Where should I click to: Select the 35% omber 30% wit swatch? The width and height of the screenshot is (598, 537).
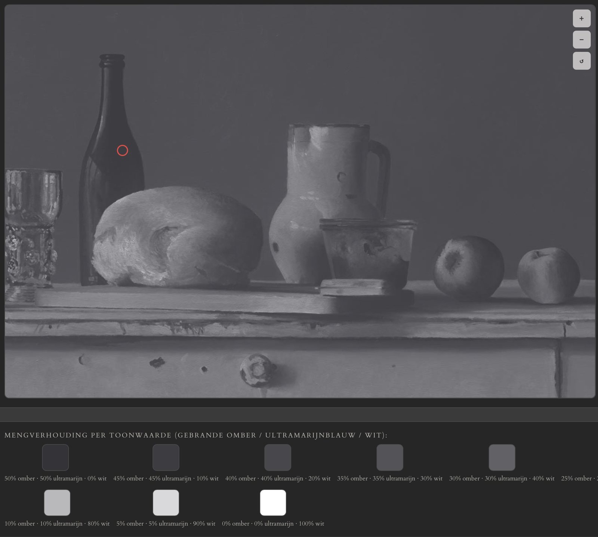390,457
